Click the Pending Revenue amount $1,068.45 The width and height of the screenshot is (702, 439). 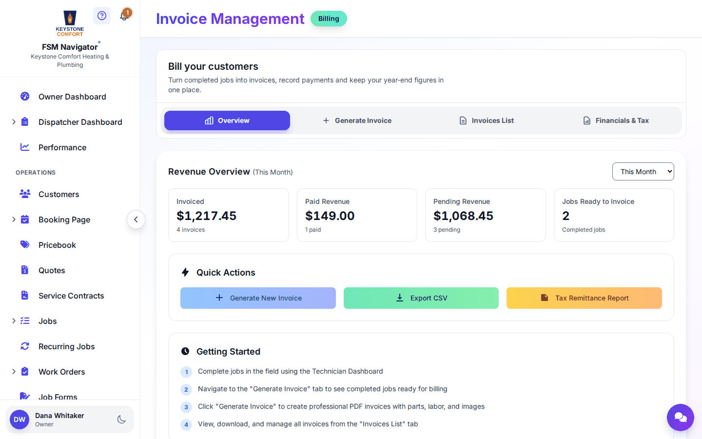463,216
